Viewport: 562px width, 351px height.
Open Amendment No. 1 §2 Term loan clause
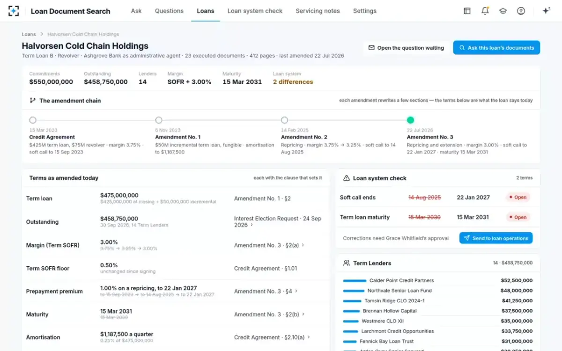pos(262,198)
